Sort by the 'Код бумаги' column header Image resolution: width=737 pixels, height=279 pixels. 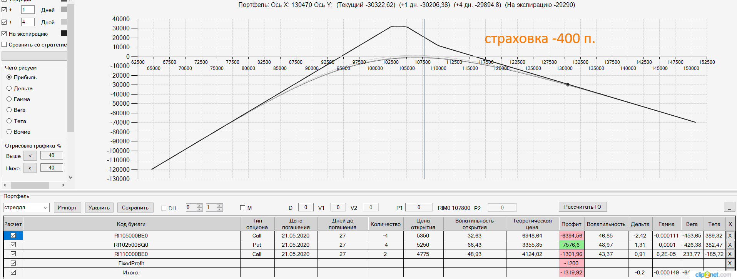click(x=131, y=224)
